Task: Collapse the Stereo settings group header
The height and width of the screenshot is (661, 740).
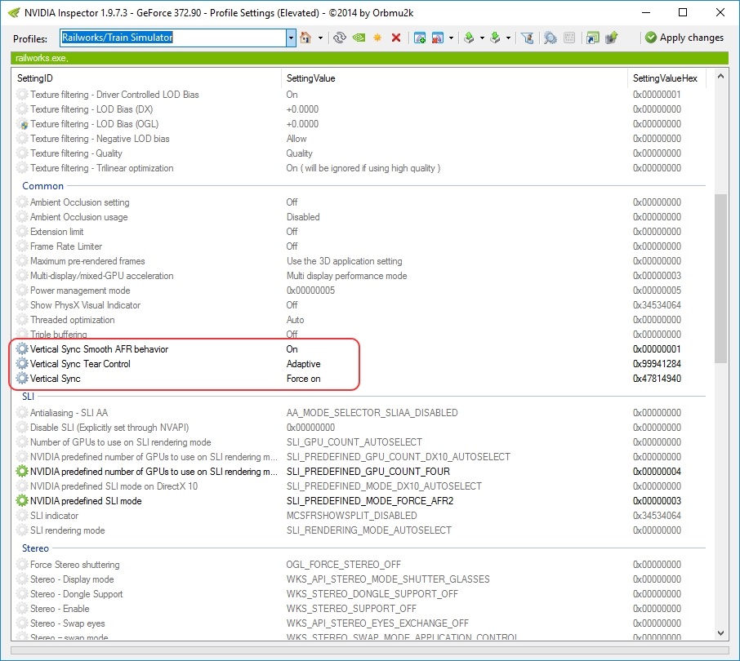Action: coord(35,548)
